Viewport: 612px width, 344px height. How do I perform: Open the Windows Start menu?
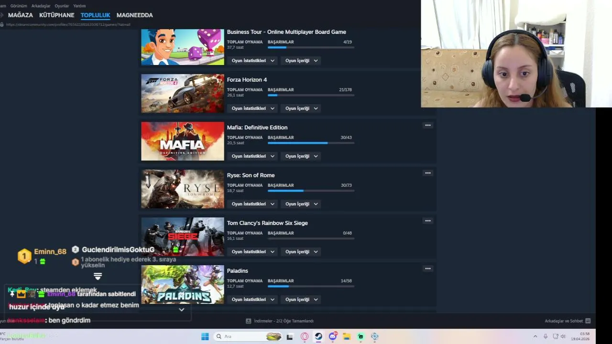pos(205,336)
